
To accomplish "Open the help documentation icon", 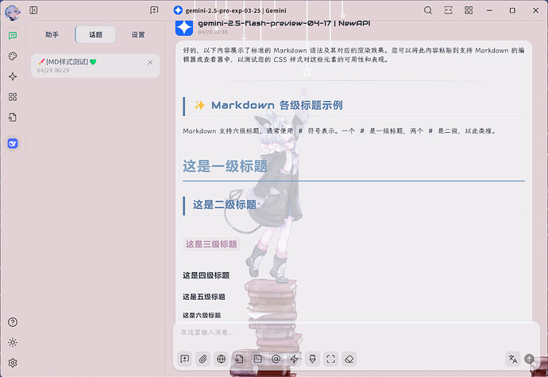I will tap(13, 322).
